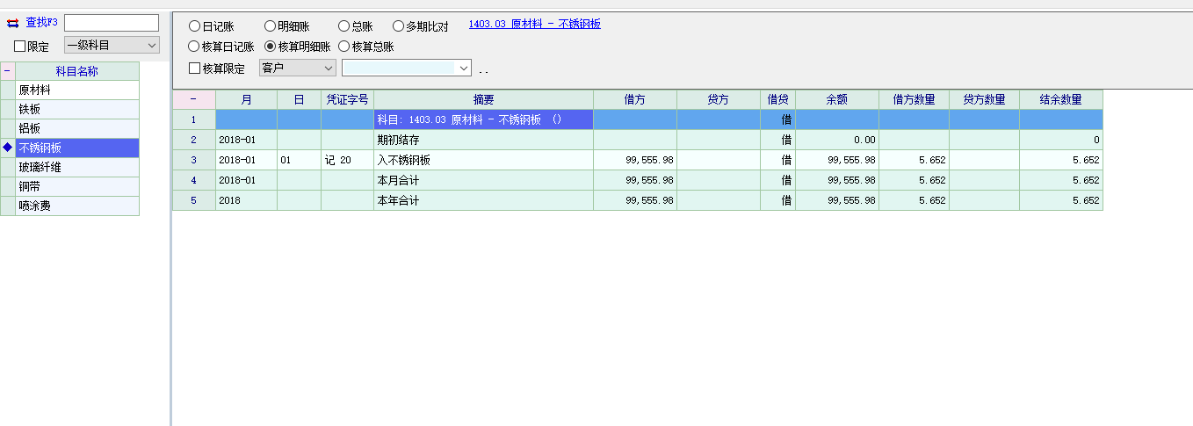Select 玻璃纤维 in the subject list
This screenshot has height=426, width=1193.
pyautogui.click(x=77, y=167)
